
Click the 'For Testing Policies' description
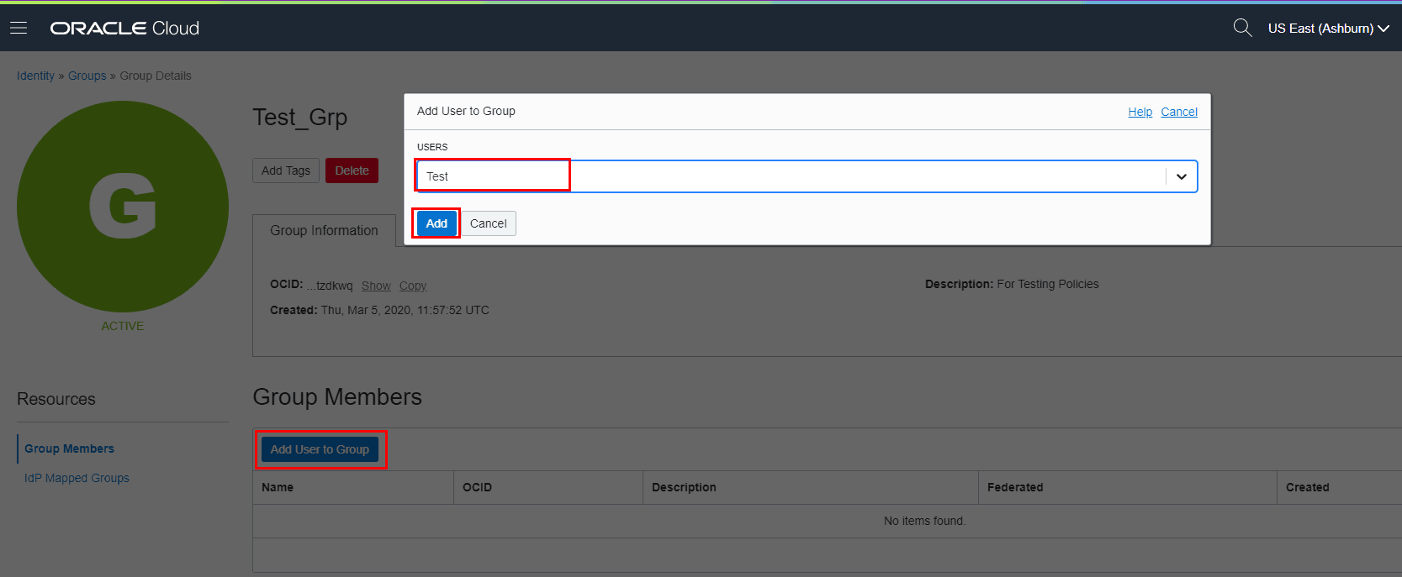tap(1048, 284)
